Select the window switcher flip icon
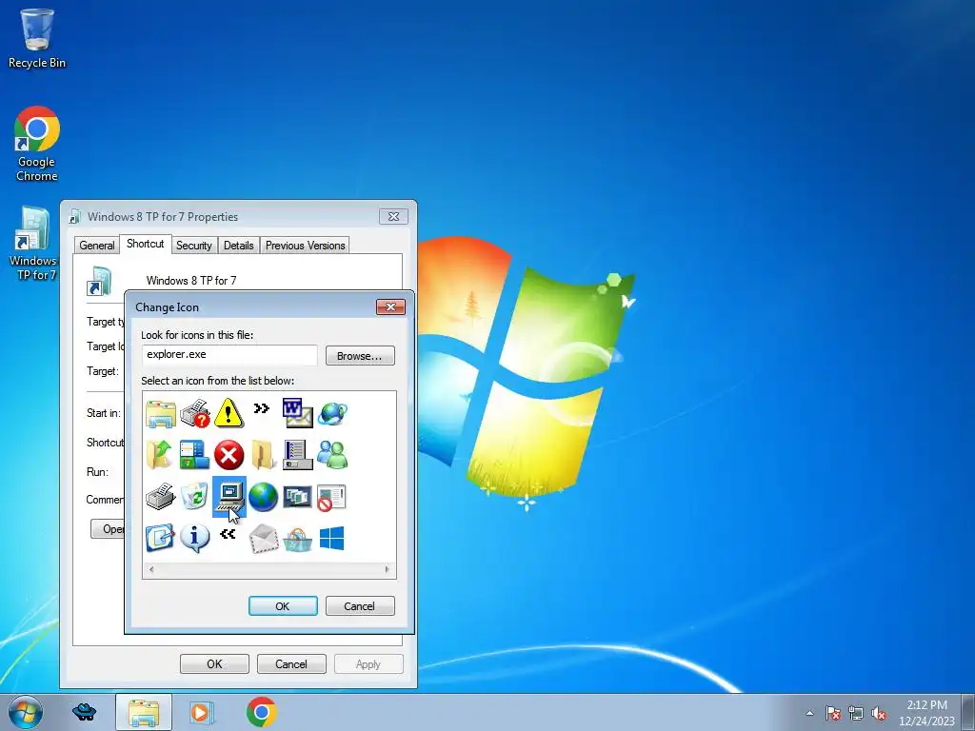 click(297, 497)
